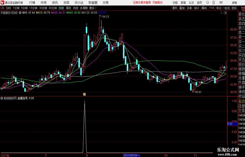Click the 2021/08/30 date marker on time axis
Viewport: 245px width, 157px height.
coord(131,155)
